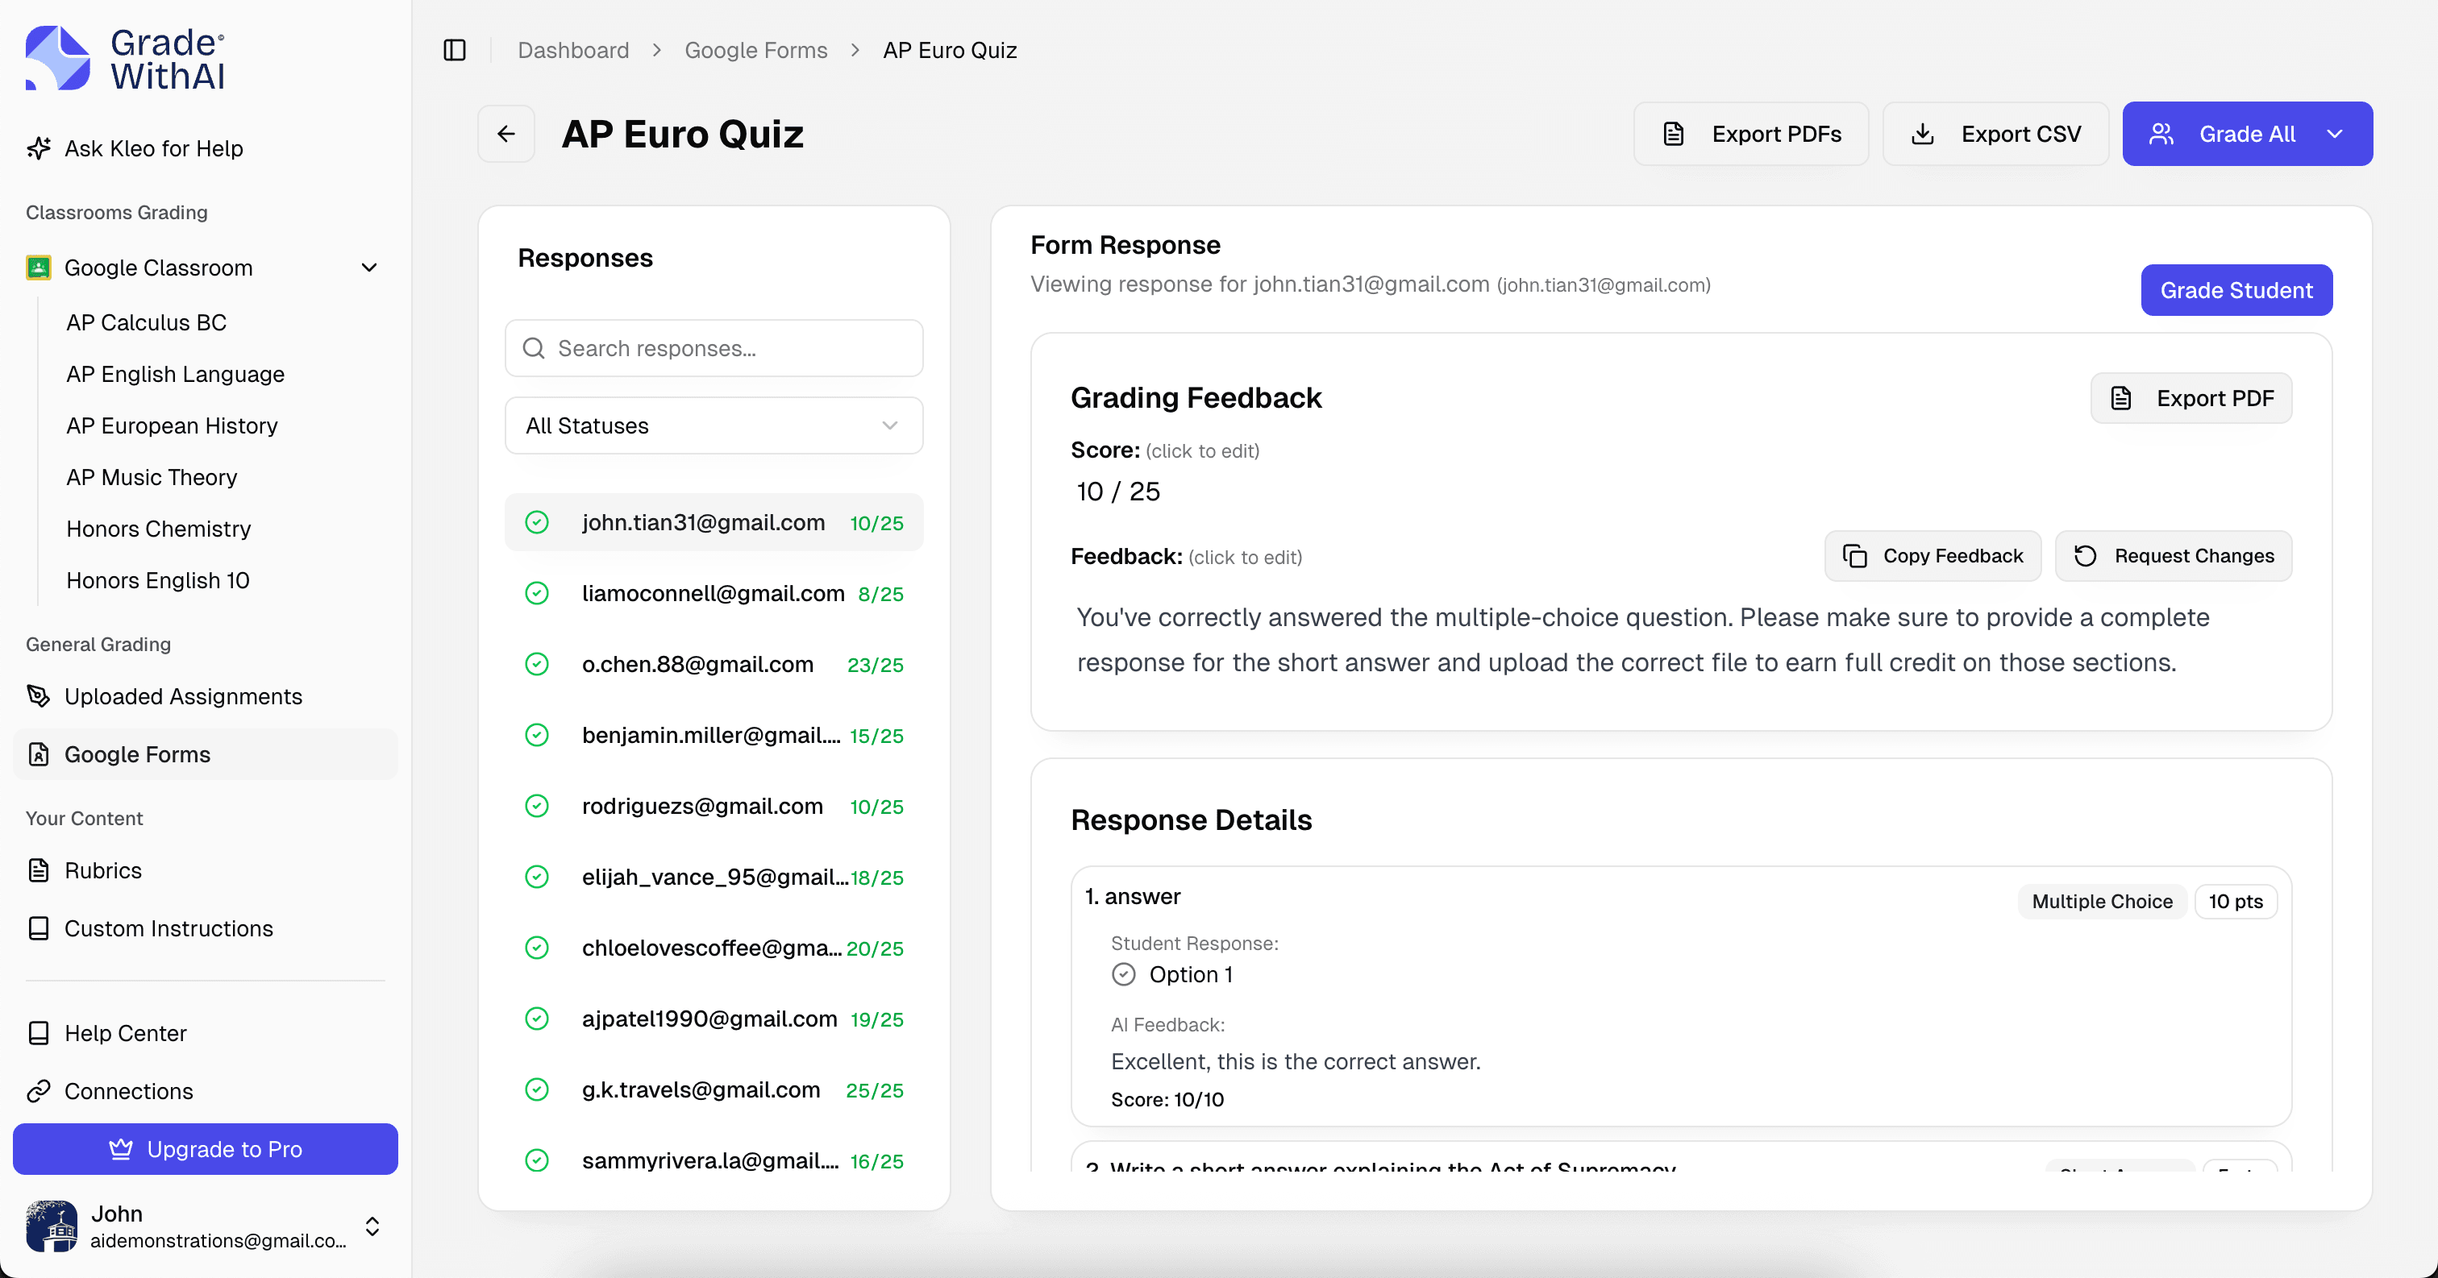Open the Dashboard breadcrumb

(x=572, y=50)
